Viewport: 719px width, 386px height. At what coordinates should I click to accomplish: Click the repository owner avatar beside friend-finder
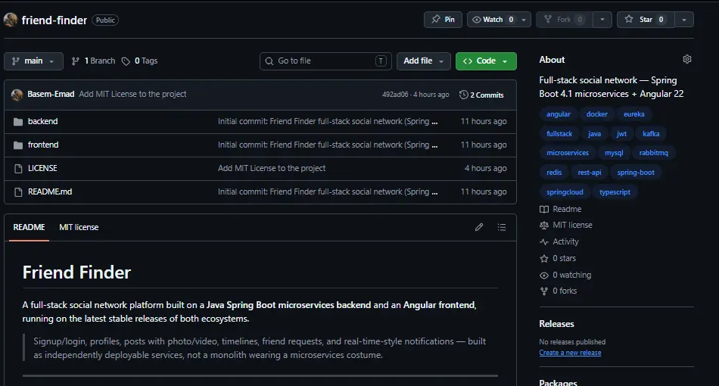[x=11, y=20]
